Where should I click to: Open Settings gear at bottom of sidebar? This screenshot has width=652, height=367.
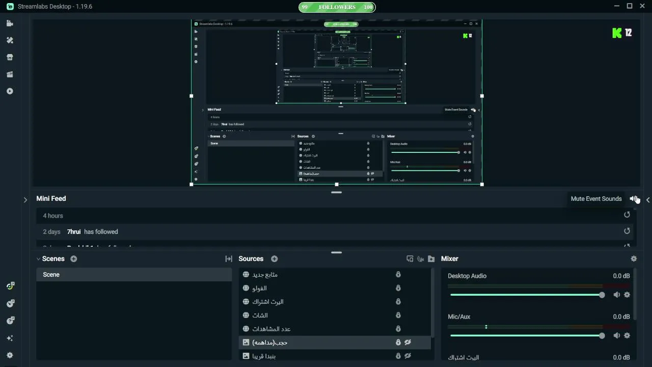pyautogui.click(x=10, y=355)
